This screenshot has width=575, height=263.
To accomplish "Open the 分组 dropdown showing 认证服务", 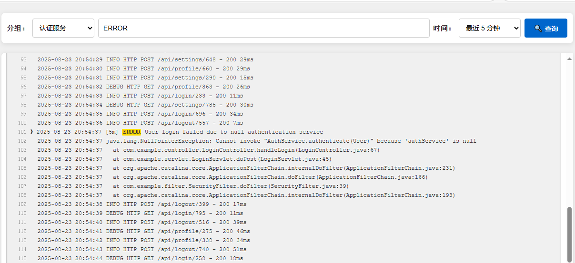I will coord(63,28).
